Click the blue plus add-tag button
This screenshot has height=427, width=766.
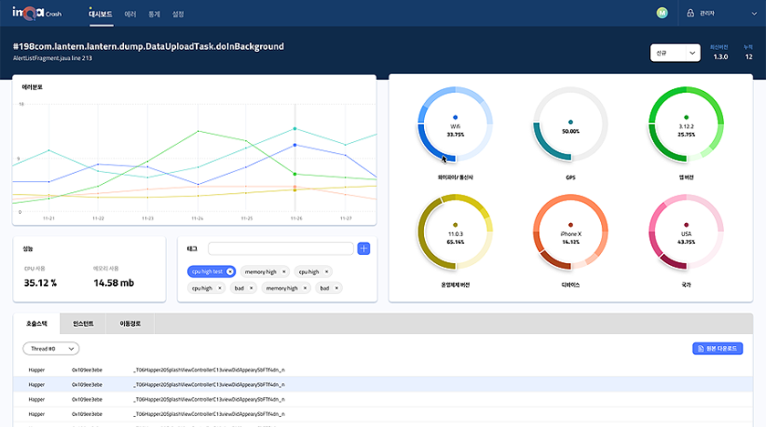364,249
